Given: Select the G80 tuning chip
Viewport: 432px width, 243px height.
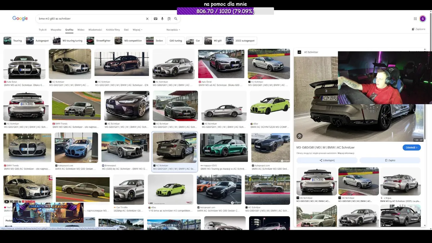Looking at the screenshot, I should [x=175, y=41].
